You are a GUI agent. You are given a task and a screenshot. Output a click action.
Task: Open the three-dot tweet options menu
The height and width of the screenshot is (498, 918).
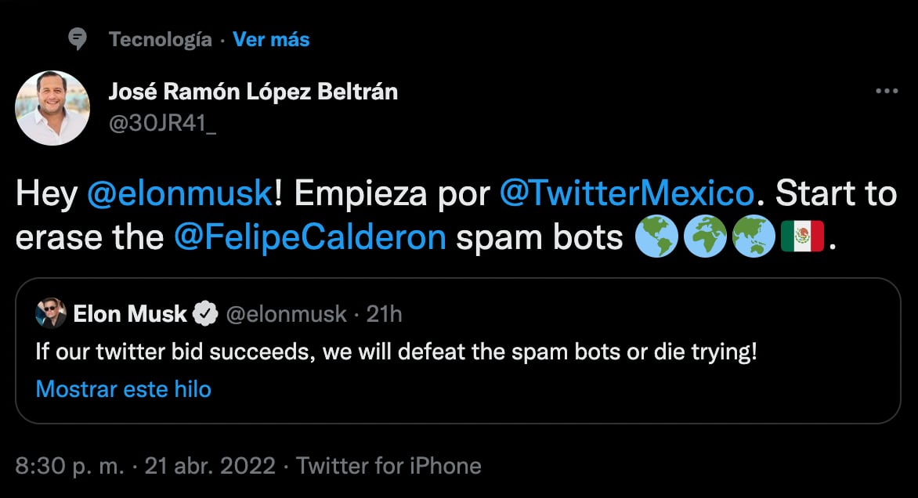[886, 92]
